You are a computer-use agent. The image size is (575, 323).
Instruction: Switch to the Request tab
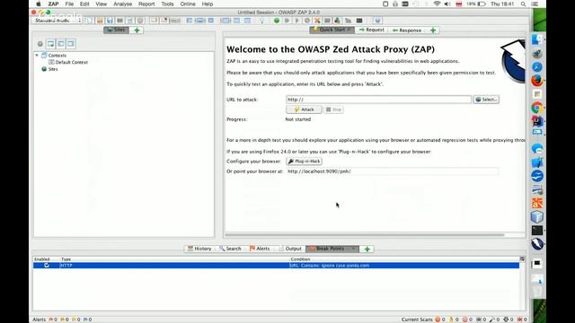[x=371, y=30]
